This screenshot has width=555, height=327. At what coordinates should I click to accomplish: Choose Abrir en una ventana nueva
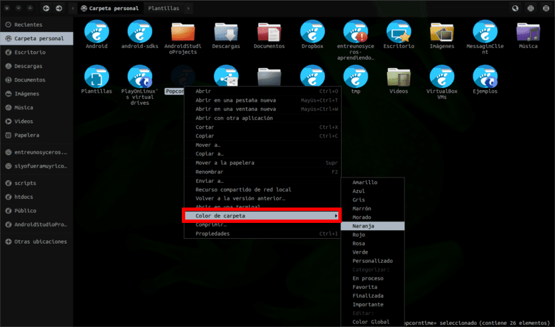click(262, 109)
